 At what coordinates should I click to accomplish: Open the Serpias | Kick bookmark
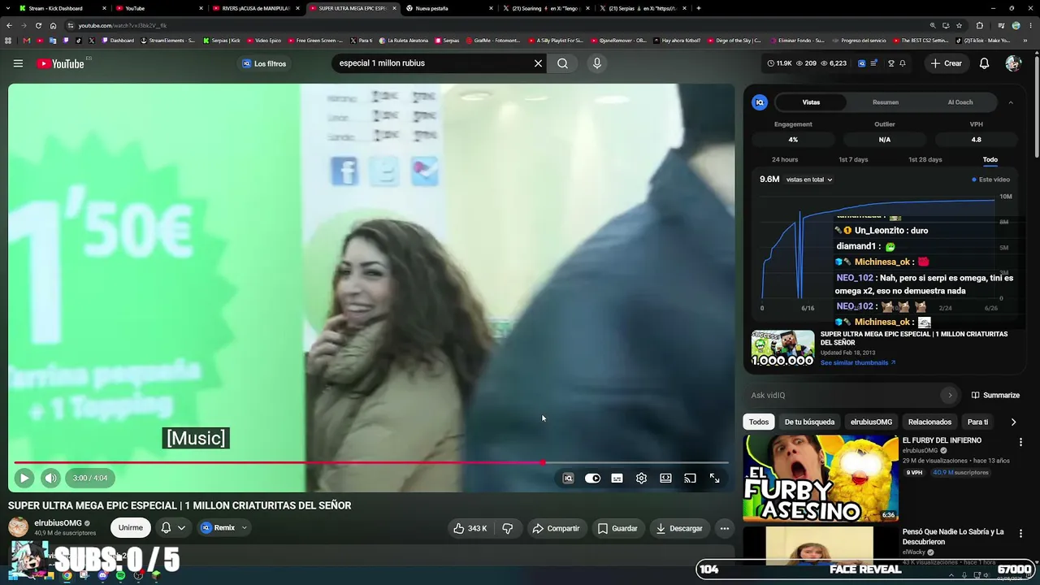(222, 40)
